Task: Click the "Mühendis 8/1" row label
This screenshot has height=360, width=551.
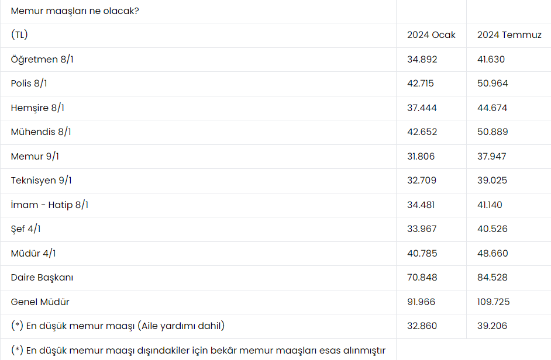Action: 41,132
